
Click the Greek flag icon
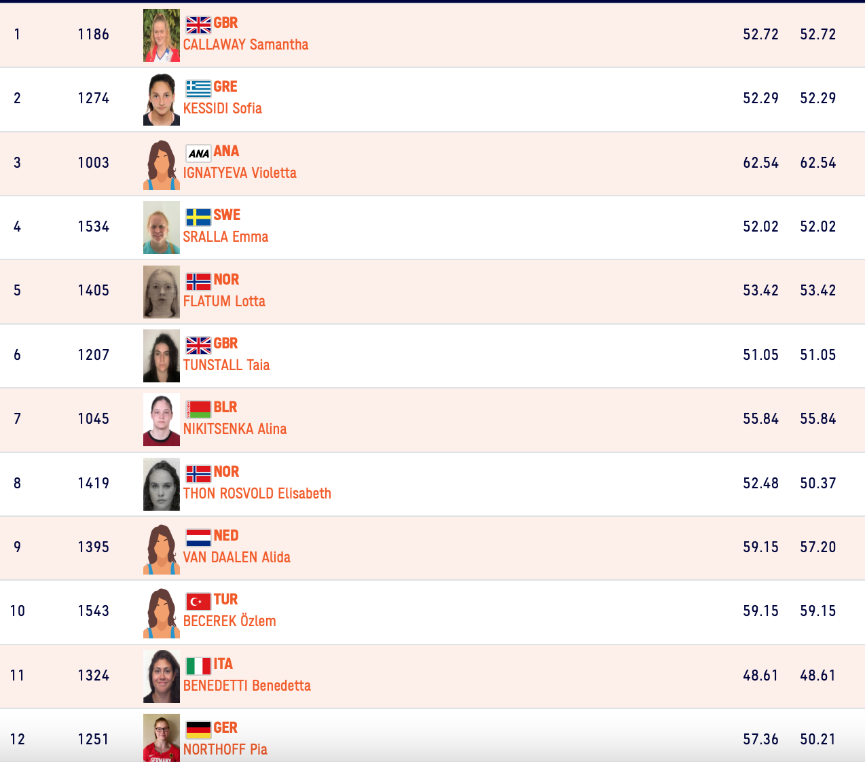(198, 89)
